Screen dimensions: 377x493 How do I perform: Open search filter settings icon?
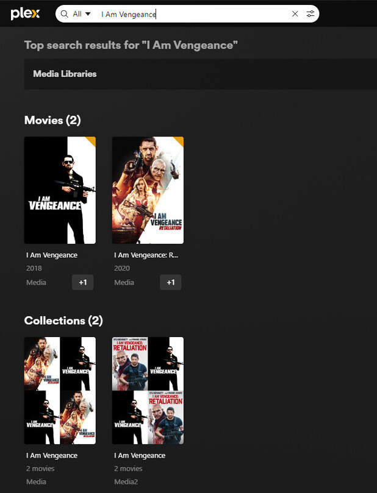(x=311, y=14)
